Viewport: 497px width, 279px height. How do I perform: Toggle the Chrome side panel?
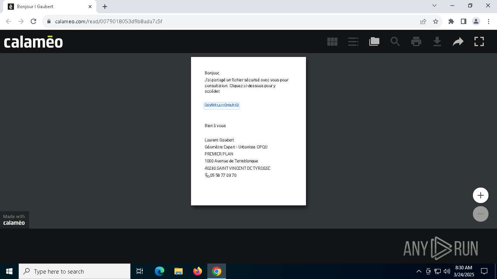[464, 21]
